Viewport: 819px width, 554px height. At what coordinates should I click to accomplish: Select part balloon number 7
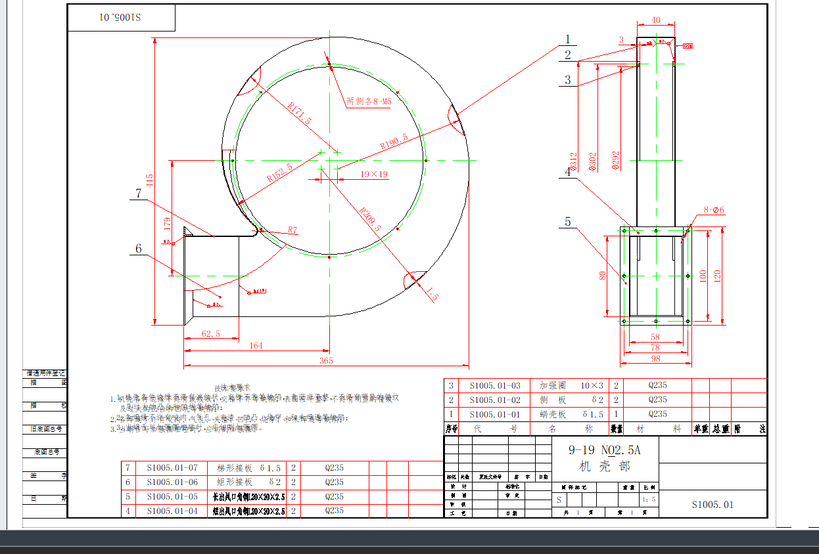click(x=138, y=194)
